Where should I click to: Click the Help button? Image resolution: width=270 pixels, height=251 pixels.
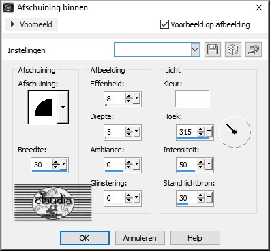click(x=195, y=238)
